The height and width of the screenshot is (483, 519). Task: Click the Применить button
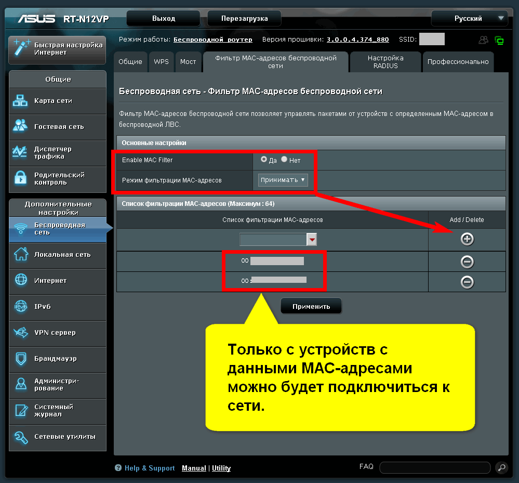311,306
